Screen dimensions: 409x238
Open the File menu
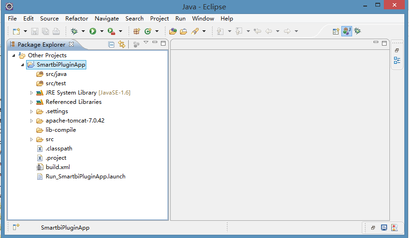tap(12, 19)
